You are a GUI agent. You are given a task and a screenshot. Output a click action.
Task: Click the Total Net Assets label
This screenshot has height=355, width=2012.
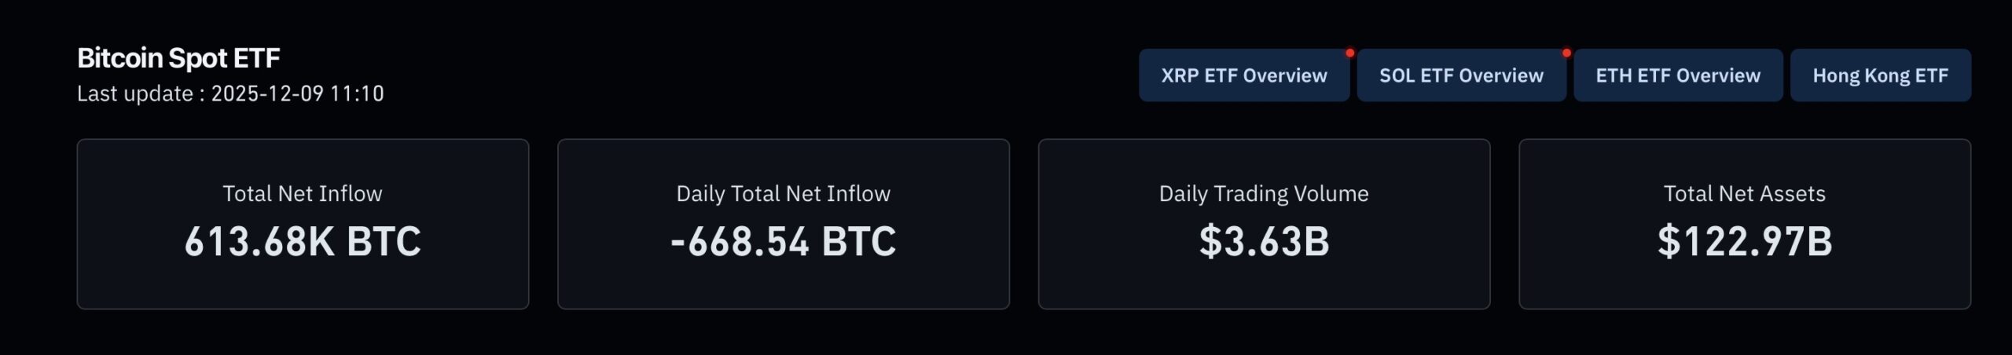[1744, 193]
